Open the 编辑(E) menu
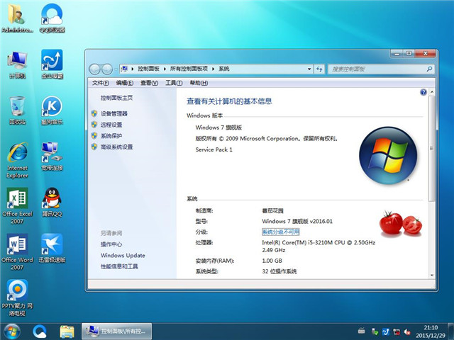This screenshot has width=454, height=340. point(125,83)
